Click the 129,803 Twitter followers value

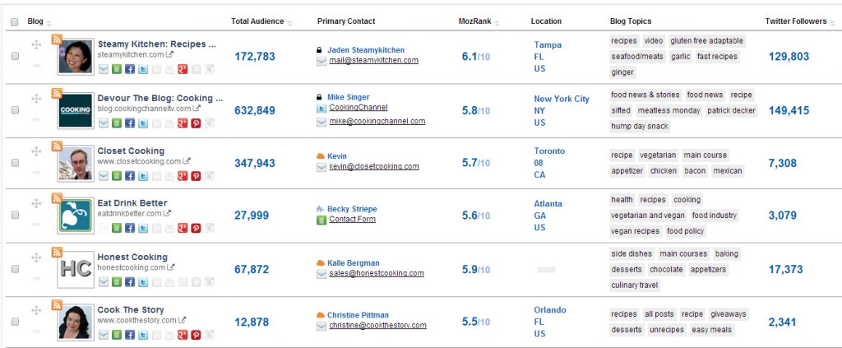[789, 57]
